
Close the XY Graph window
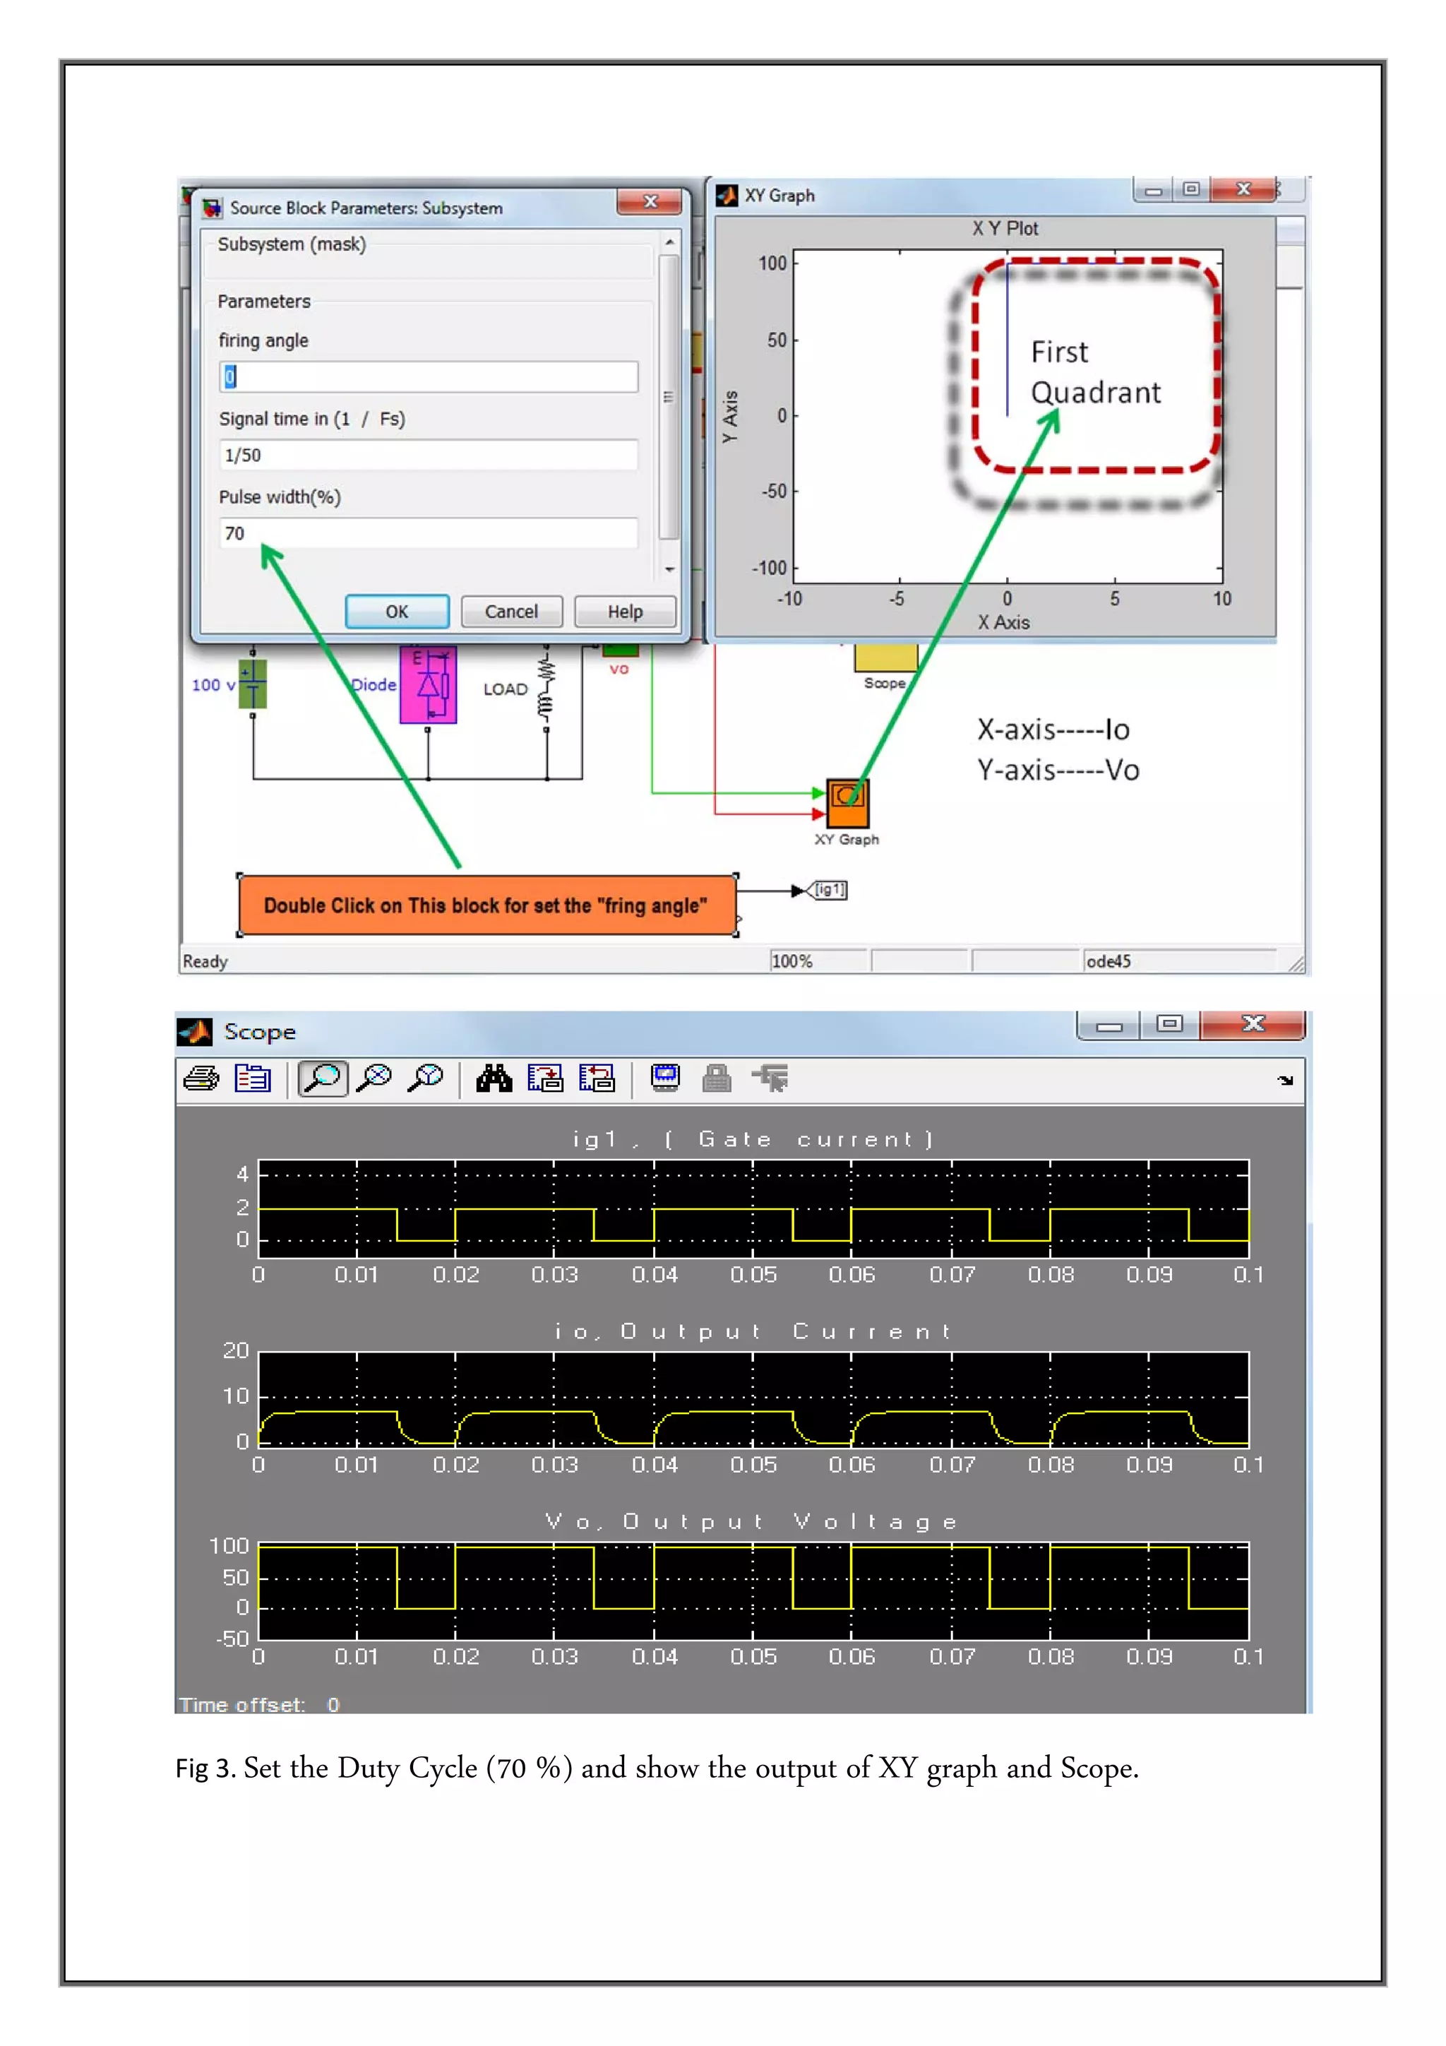coord(1243,190)
